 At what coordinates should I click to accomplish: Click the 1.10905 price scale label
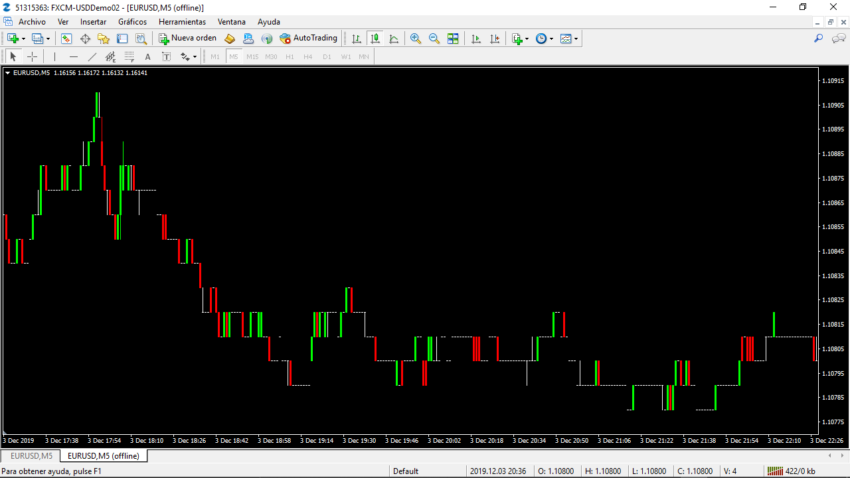click(x=833, y=105)
